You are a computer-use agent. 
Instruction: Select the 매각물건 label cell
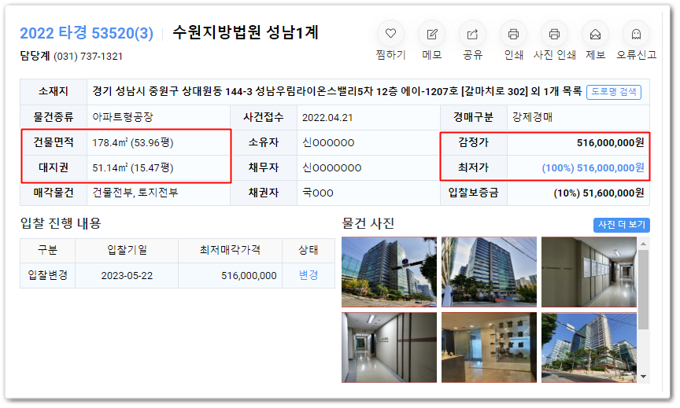[54, 193]
